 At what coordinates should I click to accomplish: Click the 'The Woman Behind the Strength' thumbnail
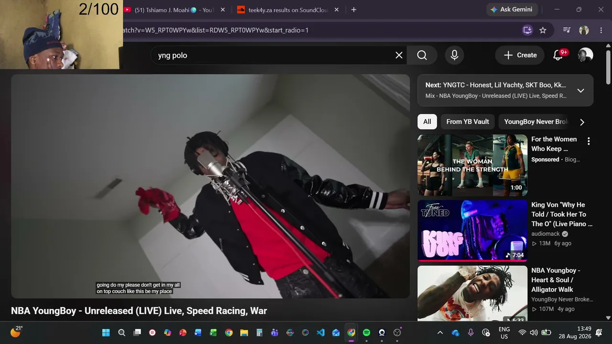[472, 165]
